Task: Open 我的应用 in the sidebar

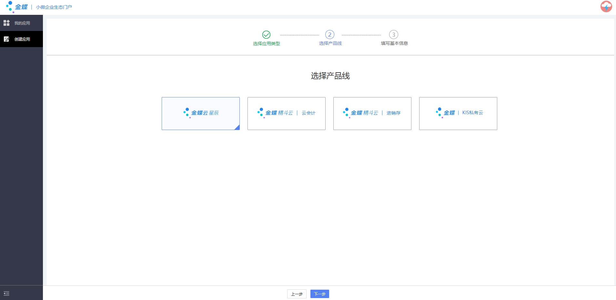Action: (22, 23)
